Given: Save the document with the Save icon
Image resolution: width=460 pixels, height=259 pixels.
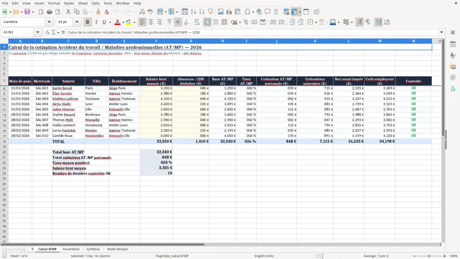Looking at the screenshot, I should (x=27, y=12).
